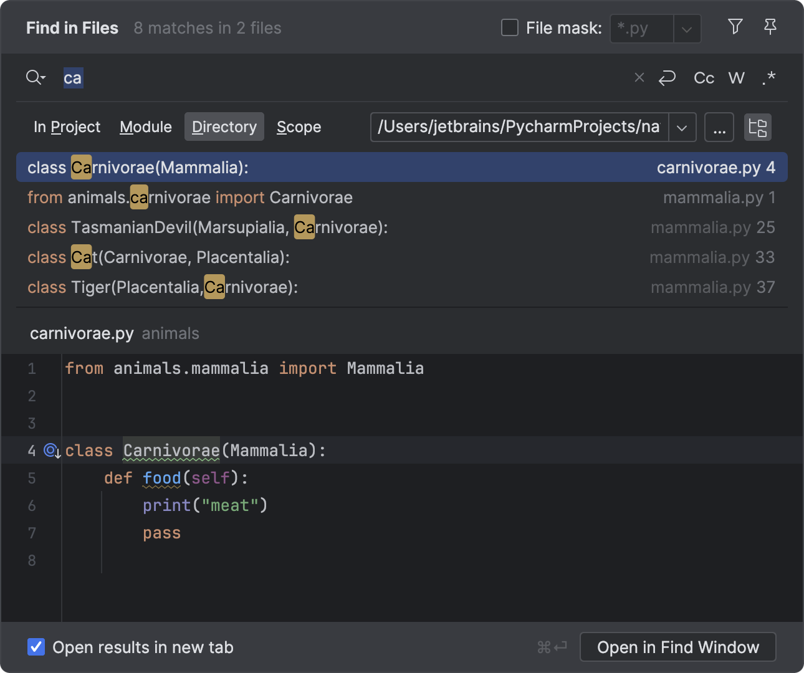This screenshot has height=673, width=804.
Task: Click Open in Find Window
Action: [677, 647]
